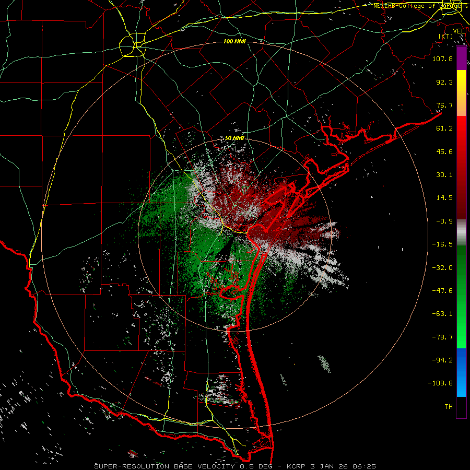Screen dimensions: 470x470
Task: Click the "50 NMI" range ring label
Action: tap(234, 138)
